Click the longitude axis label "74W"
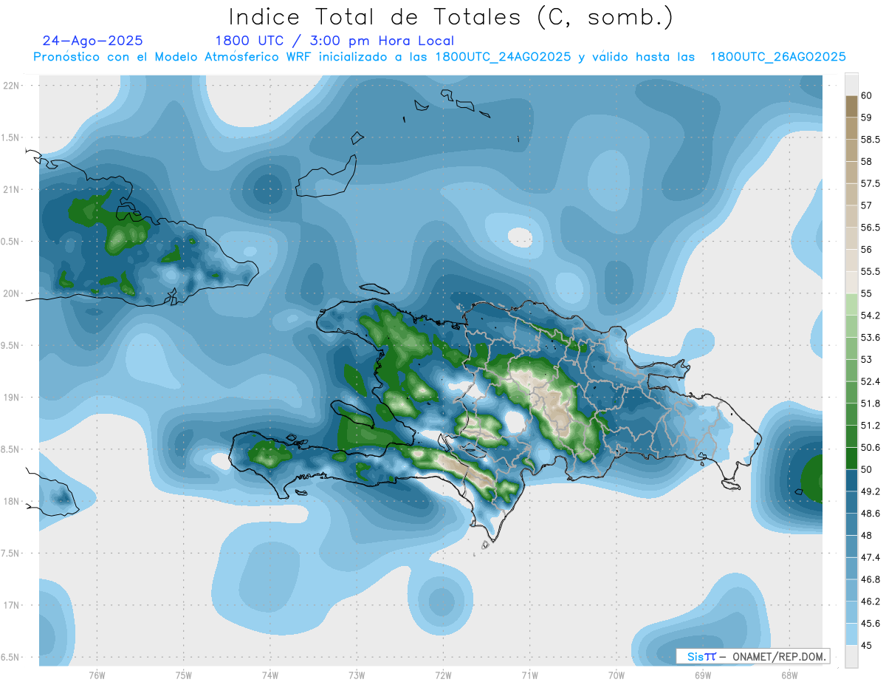Image resolution: width=886 pixels, height=685 pixels. 270,675
